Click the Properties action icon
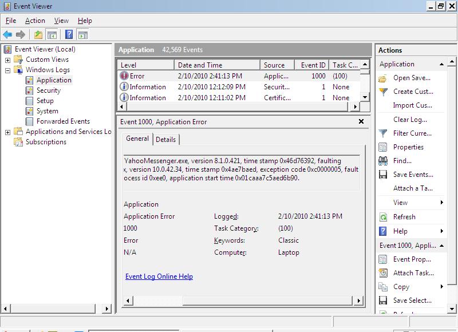The width and height of the screenshot is (458, 332). click(x=383, y=147)
